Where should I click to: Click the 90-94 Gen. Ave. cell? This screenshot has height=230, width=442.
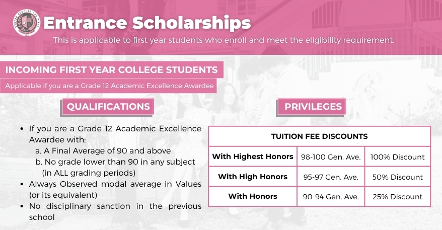[x=331, y=197]
